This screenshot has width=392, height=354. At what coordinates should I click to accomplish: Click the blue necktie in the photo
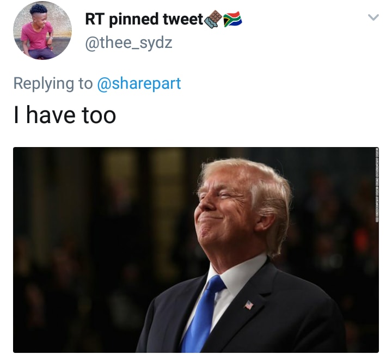(x=203, y=314)
